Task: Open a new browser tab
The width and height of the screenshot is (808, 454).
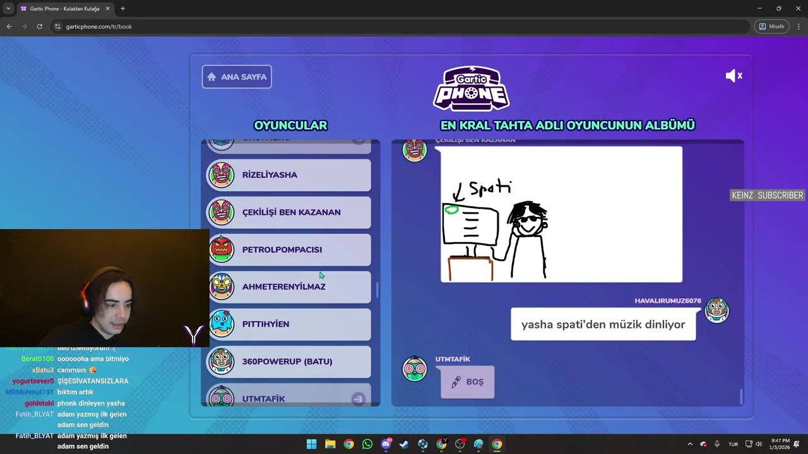Action: pyautogui.click(x=122, y=9)
